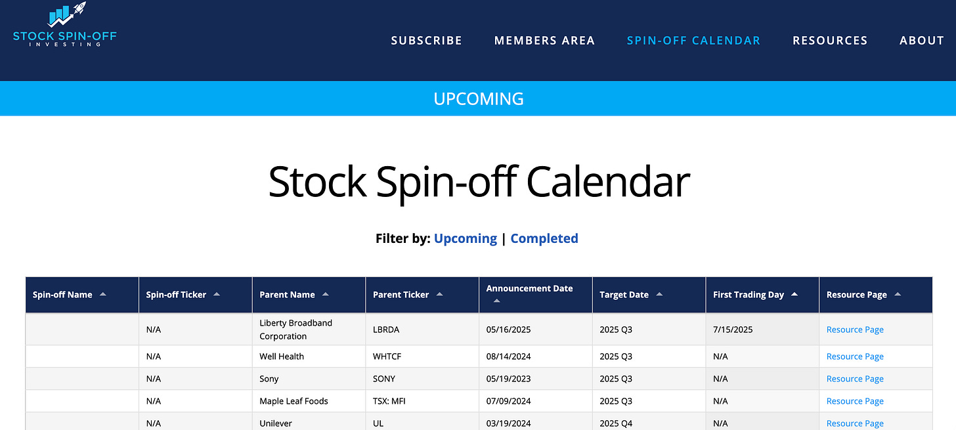Filter calendar by Upcoming
Screen dimensions: 956x430
tap(466, 238)
